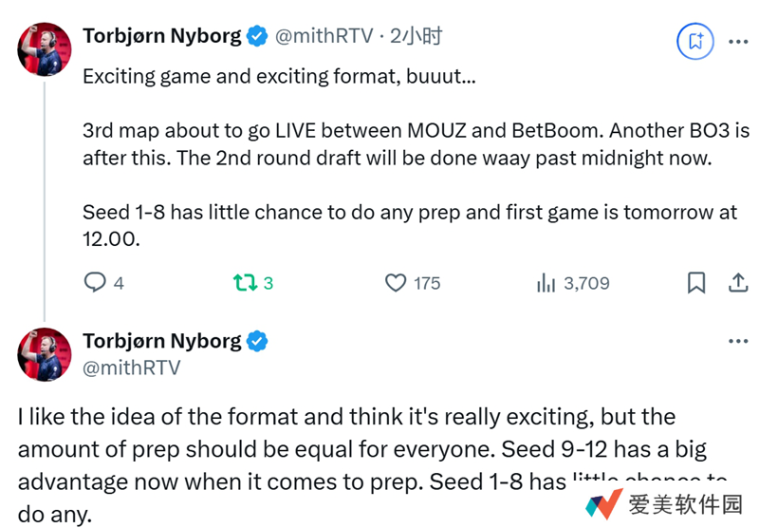Click the verified badge in the first tweet
The image size is (759, 528).
click(x=256, y=37)
